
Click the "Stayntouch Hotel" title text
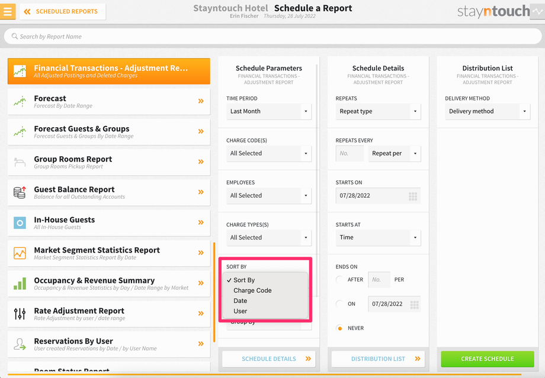pos(230,8)
